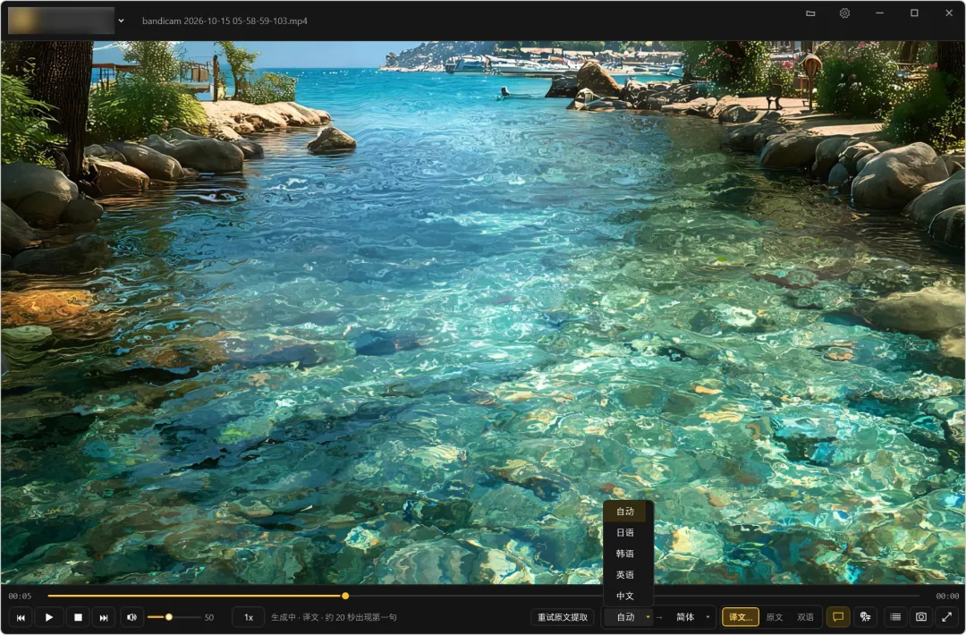Open the translation settings icon
Viewport: 966px width, 635px height.
coord(866,616)
